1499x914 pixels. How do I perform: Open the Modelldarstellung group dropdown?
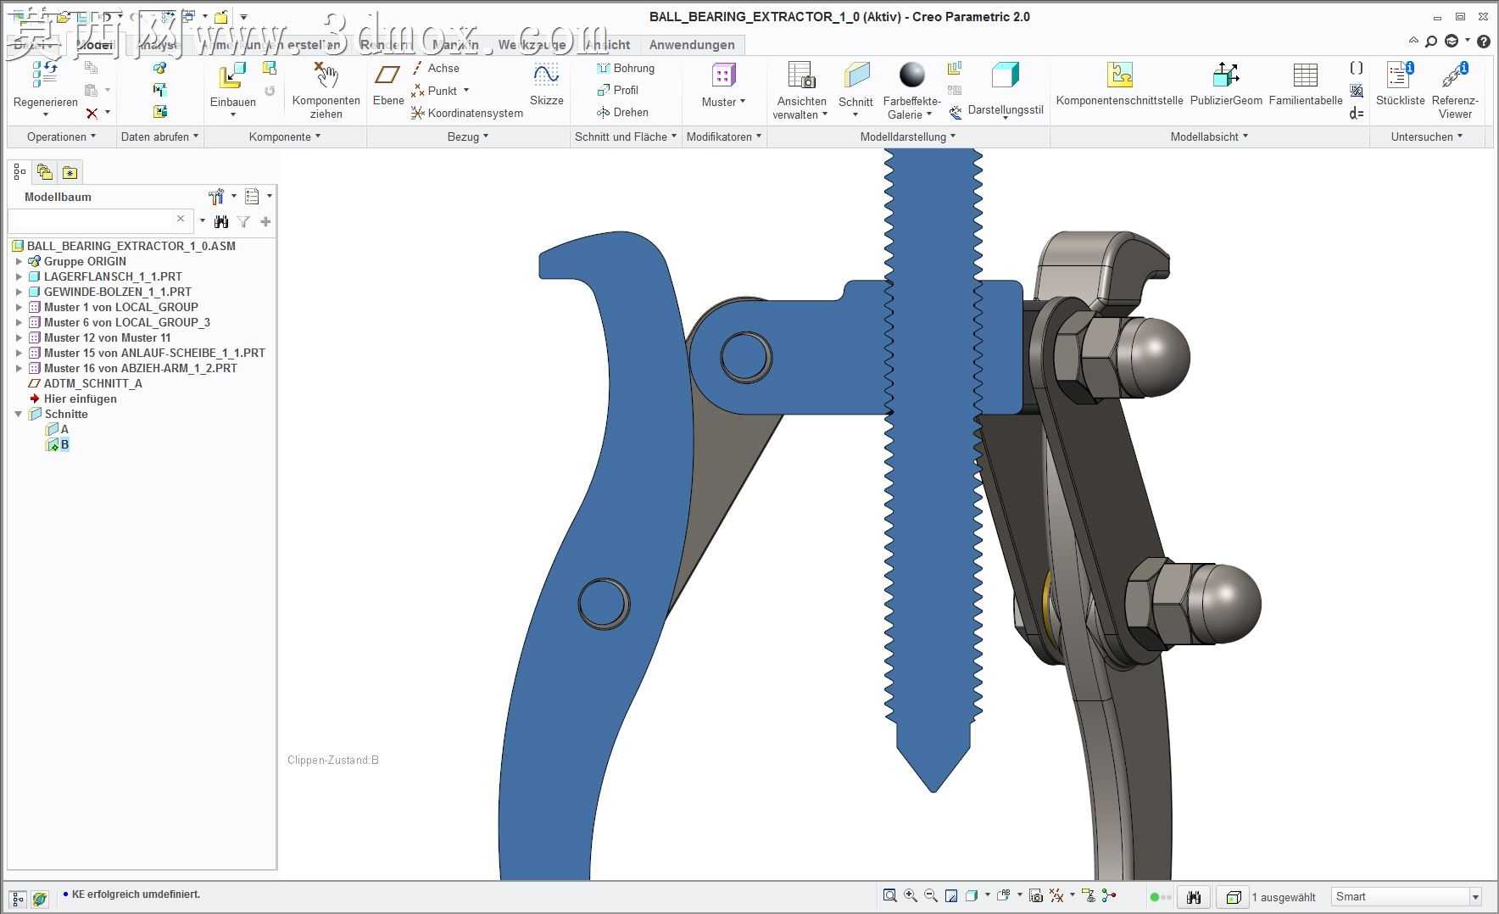pyautogui.click(x=908, y=137)
